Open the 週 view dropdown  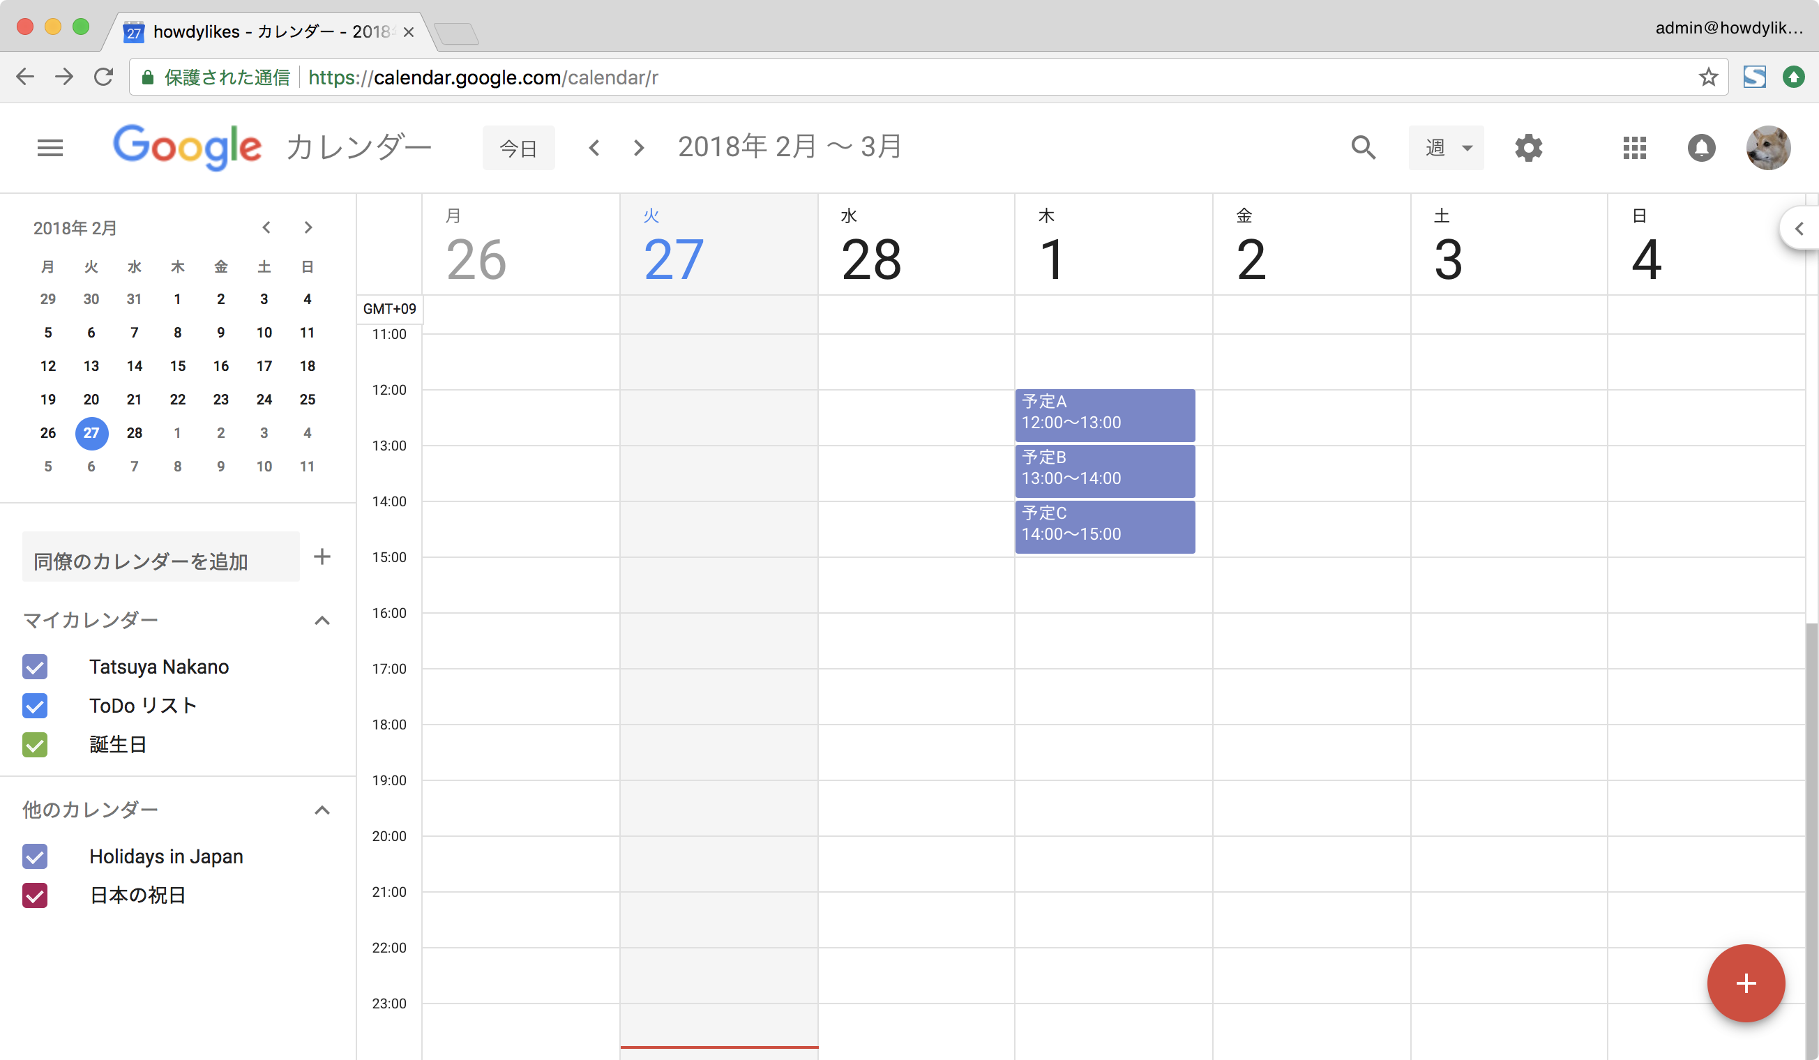coord(1446,148)
